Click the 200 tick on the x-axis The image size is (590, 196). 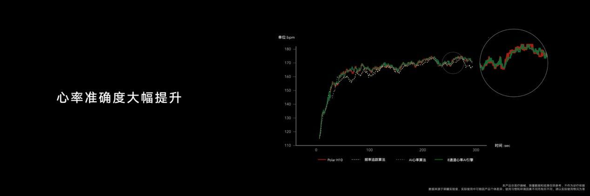pos(422,150)
